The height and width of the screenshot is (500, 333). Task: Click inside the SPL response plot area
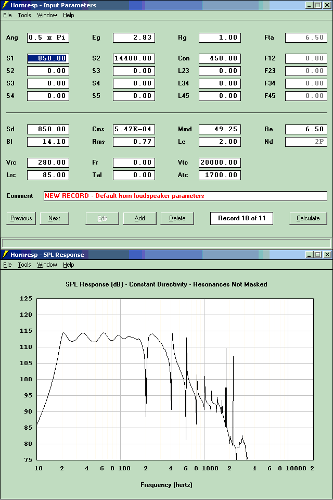click(175, 379)
